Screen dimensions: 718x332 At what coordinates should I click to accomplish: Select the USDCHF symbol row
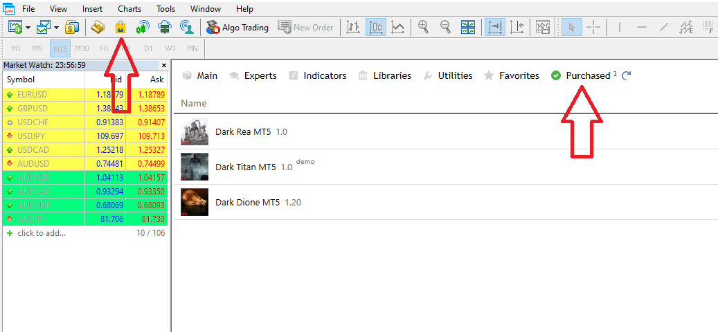[x=85, y=122]
